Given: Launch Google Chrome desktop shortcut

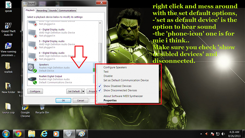Looking at the screenshot, I should pyautogui.click(x=25, y=112).
